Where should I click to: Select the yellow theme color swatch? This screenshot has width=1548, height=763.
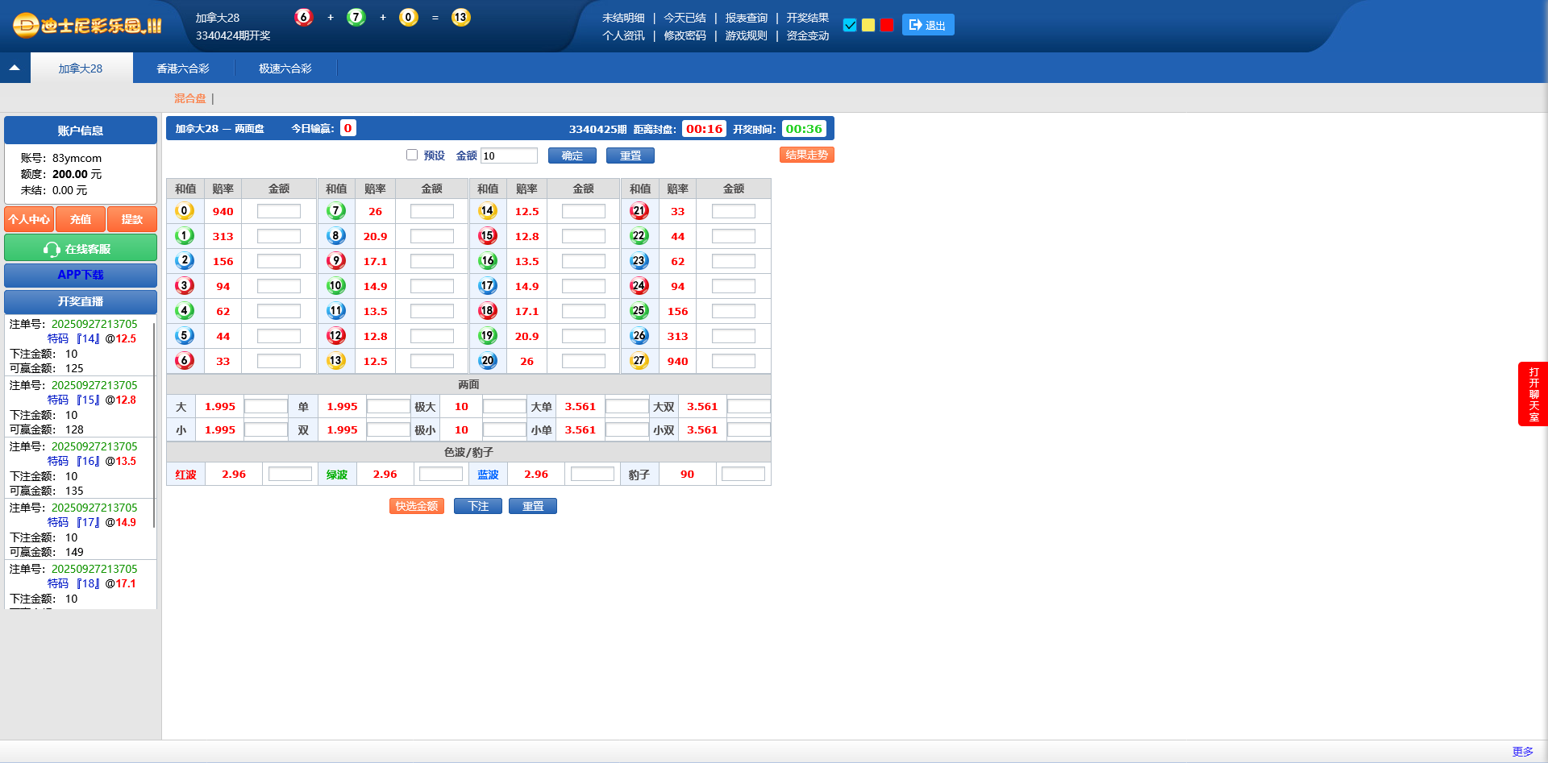click(868, 25)
